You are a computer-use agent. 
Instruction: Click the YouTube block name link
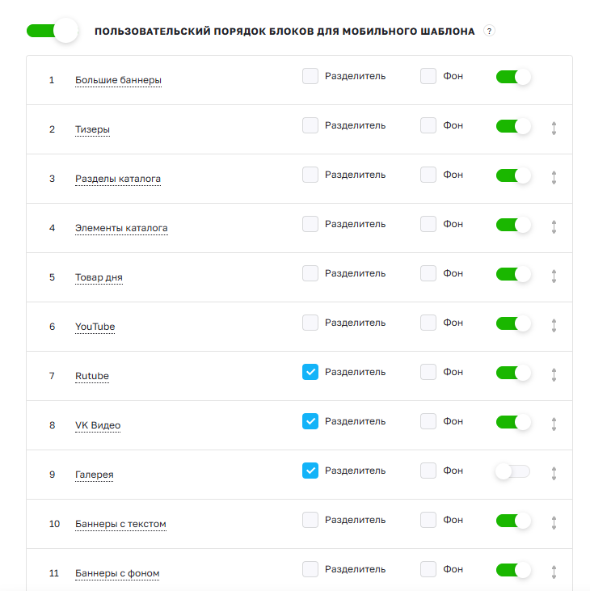click(95, 327)
